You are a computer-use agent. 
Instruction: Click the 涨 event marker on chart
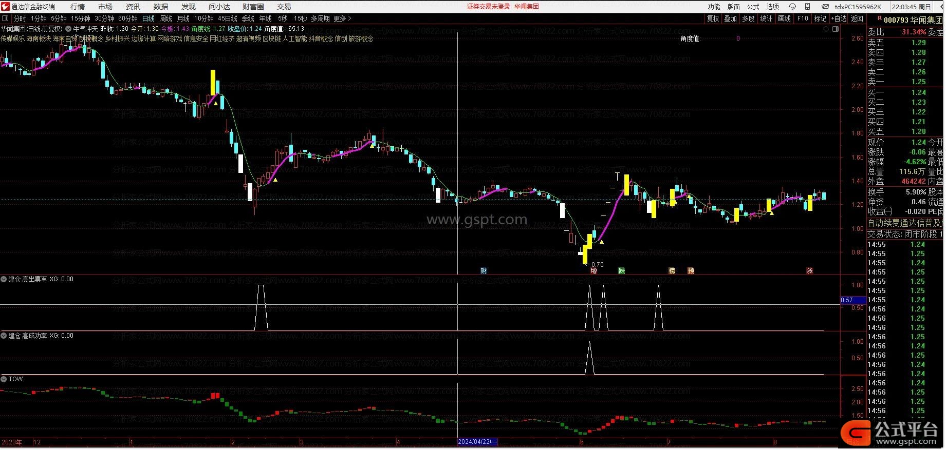810,271
